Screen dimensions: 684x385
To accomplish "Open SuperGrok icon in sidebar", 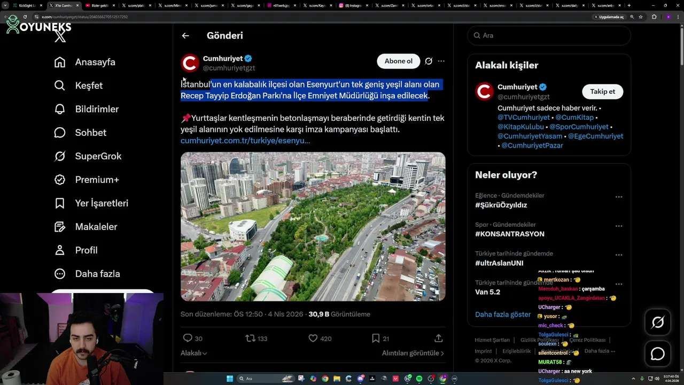I will click(60, 156).
